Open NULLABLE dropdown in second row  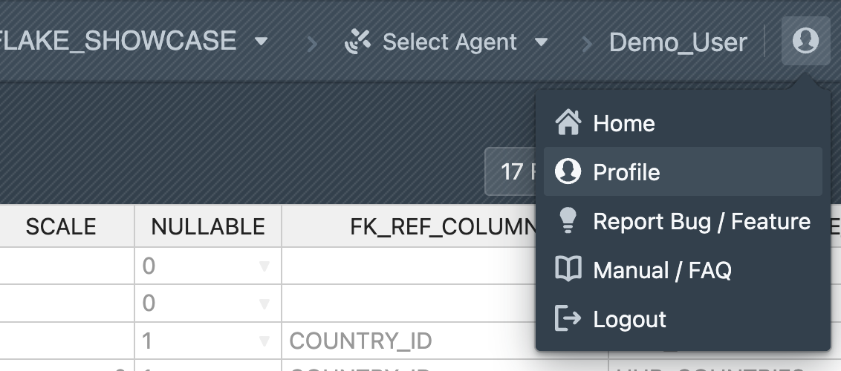pyautogui.click(x=264, y=303)
